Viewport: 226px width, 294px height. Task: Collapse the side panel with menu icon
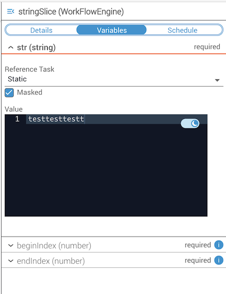coord(10,11)
